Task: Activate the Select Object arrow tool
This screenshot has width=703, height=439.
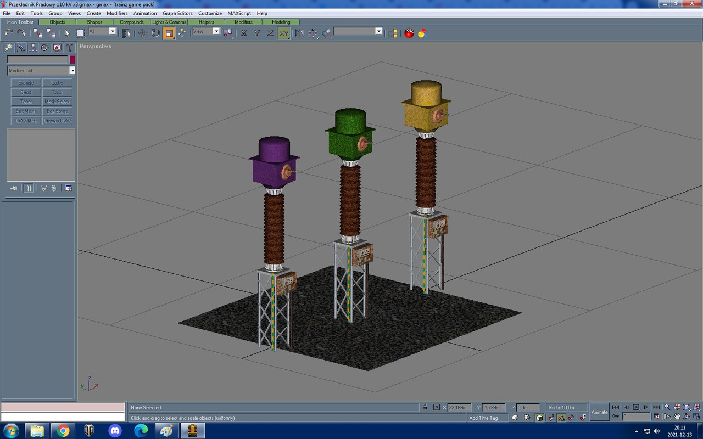Action: coord(67,33)
